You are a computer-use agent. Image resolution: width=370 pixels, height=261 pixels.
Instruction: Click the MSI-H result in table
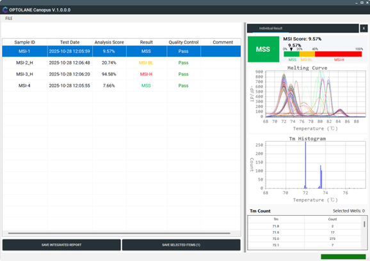[146, 74]
